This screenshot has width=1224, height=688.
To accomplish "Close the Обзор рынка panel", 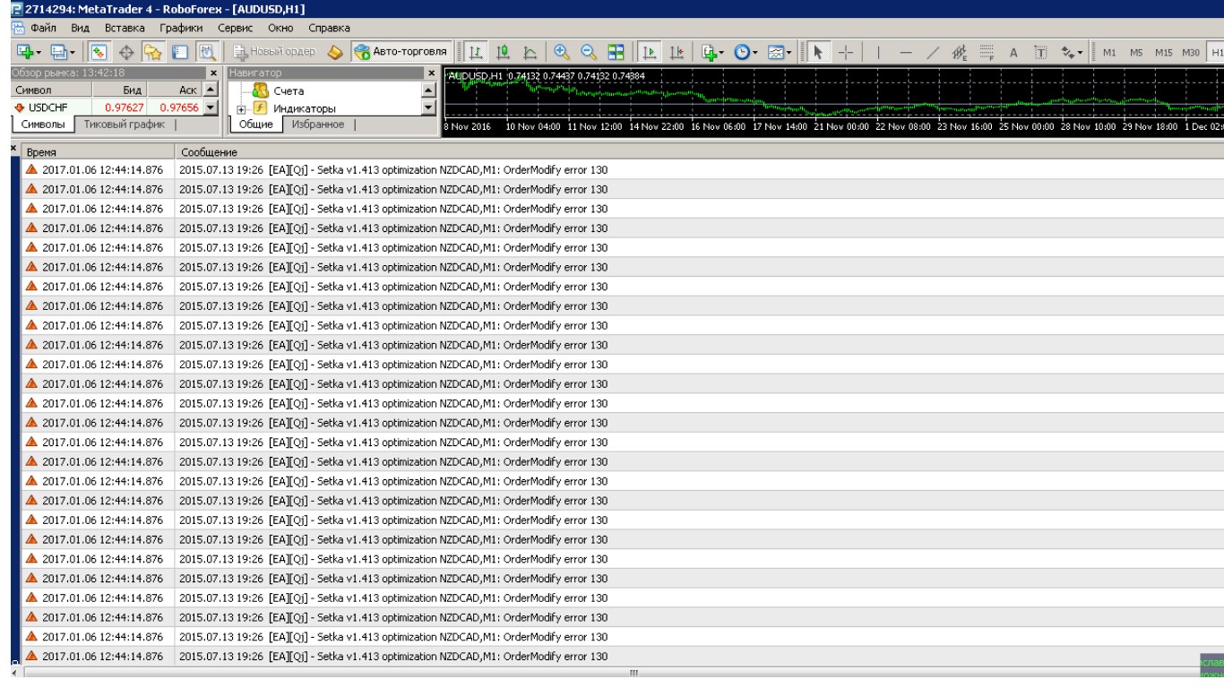I will pos(213,72).
